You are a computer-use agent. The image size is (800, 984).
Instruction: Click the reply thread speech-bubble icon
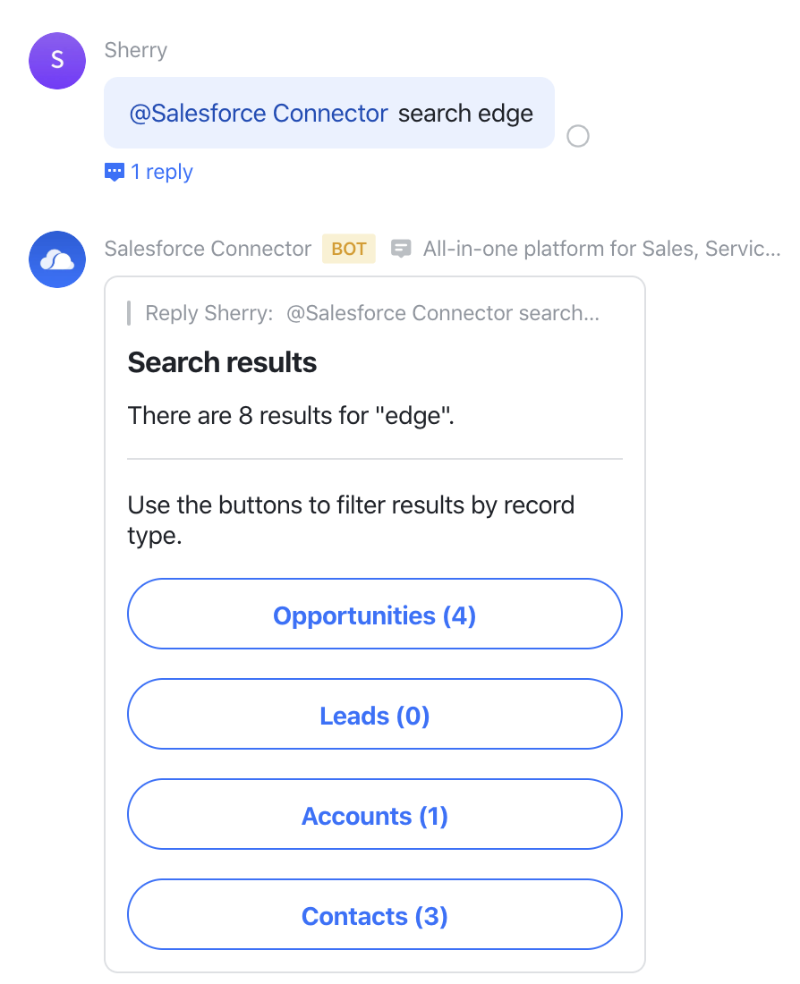(115, 171)
